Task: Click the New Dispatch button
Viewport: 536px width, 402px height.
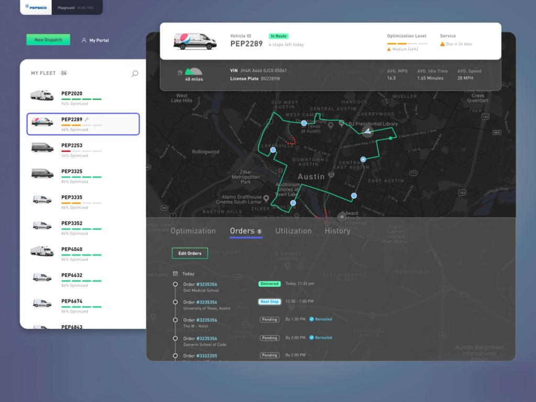Action: click(48, 39)
